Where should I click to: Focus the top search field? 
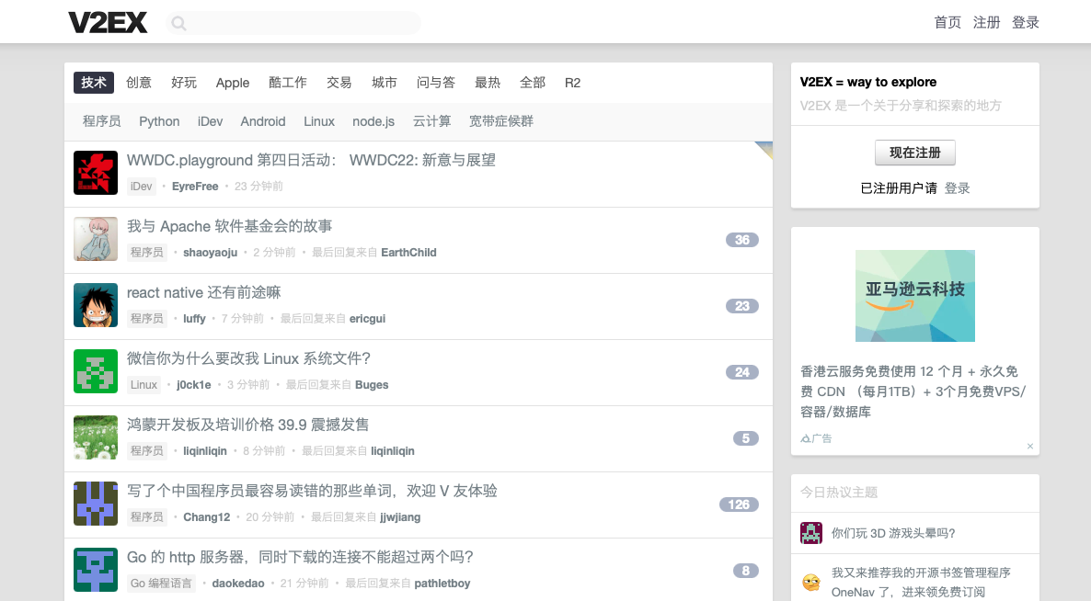[x=293, y=23]
